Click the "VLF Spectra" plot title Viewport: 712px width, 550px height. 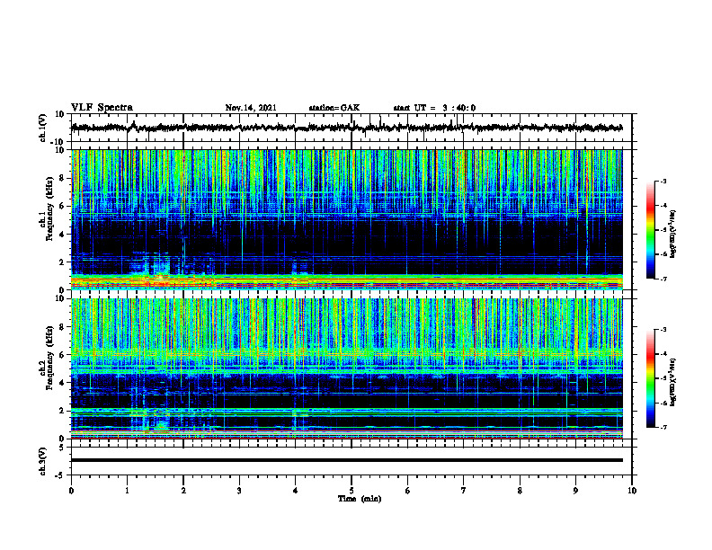coord(102,108)
